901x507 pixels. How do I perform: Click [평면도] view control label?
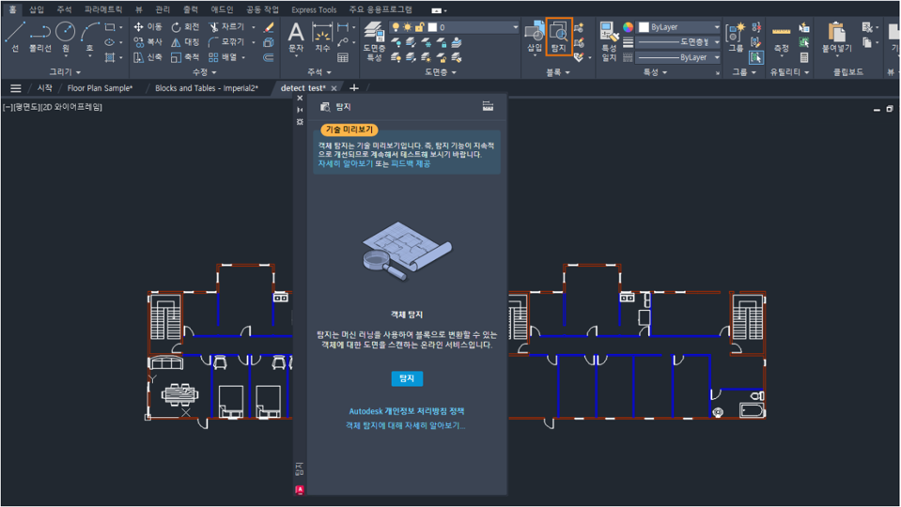click(x=25, y=107)
